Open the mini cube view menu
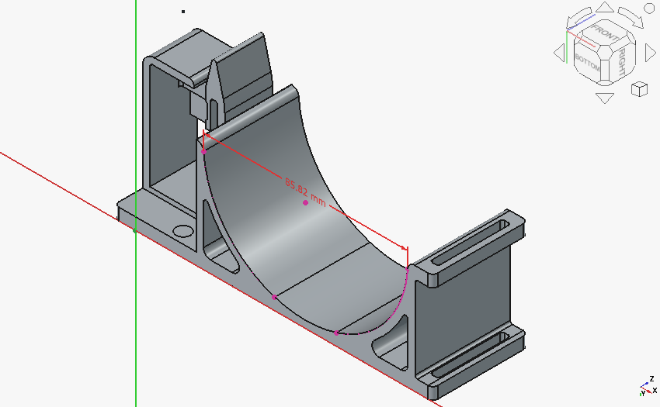This screenshot has width=660, height=407. pos(639,90)
